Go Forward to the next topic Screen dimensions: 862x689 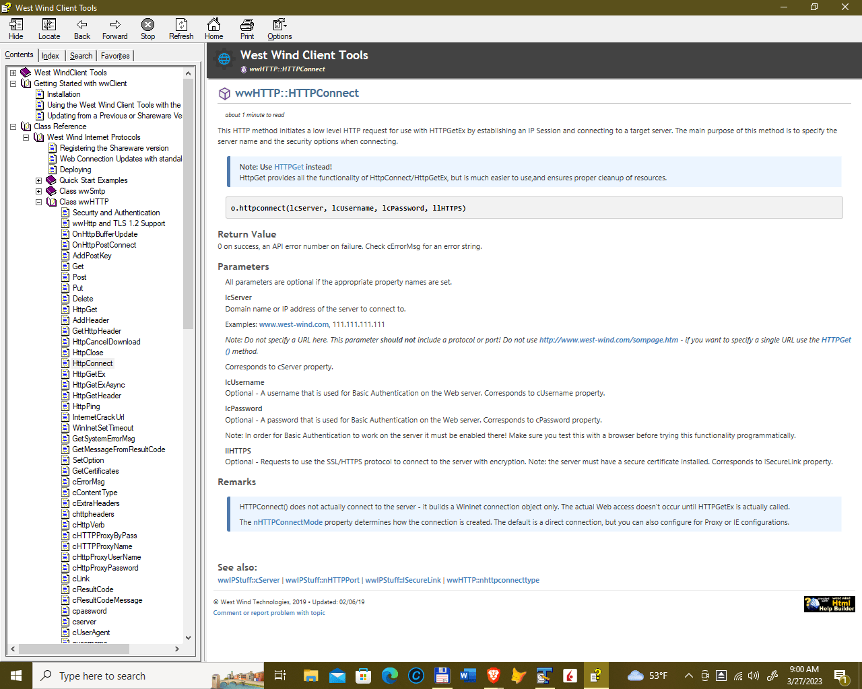(114, 29)
